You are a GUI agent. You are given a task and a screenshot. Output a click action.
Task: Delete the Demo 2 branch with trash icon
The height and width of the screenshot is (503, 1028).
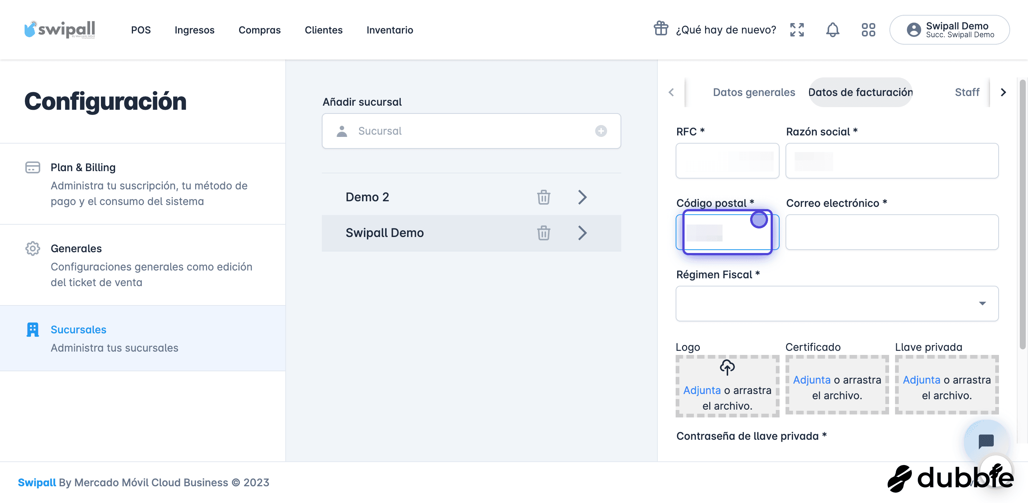543,197
